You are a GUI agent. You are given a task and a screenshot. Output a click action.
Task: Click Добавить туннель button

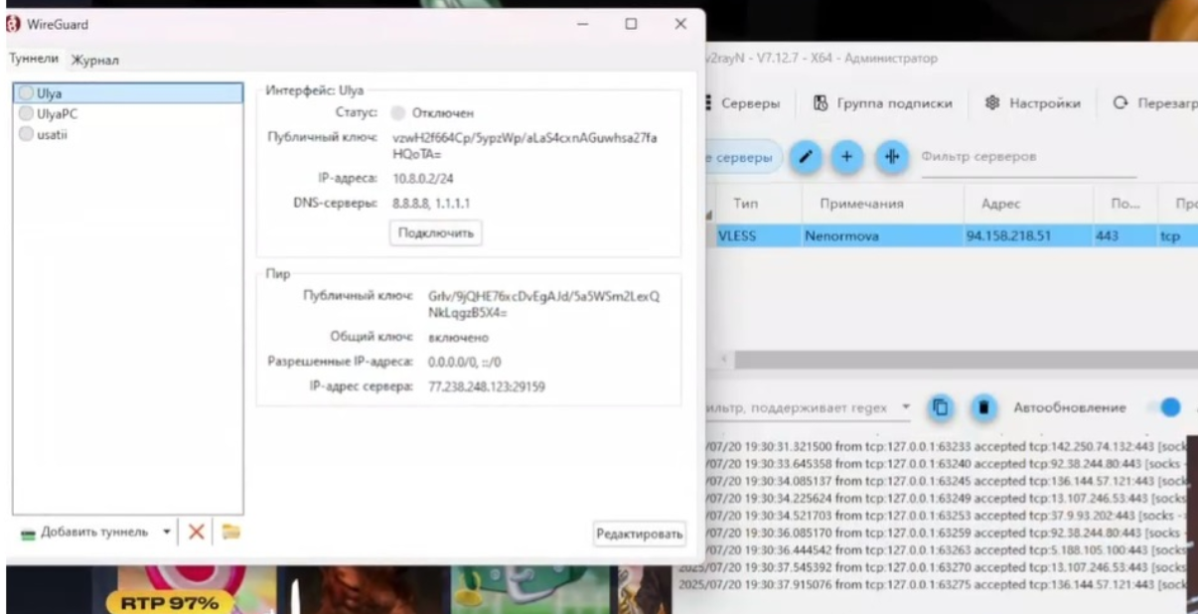(x=84, y=533)
